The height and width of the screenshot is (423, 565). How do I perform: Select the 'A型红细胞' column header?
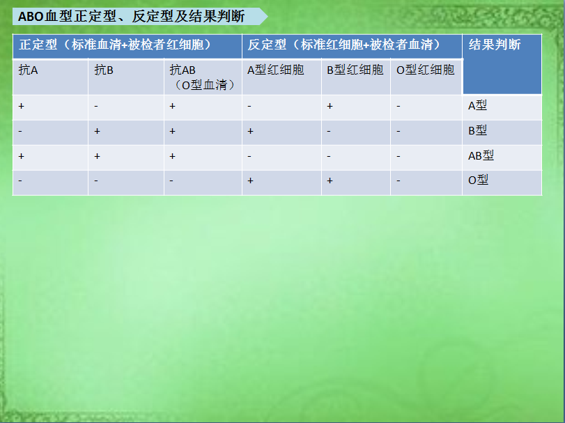(x=281, y=77)
